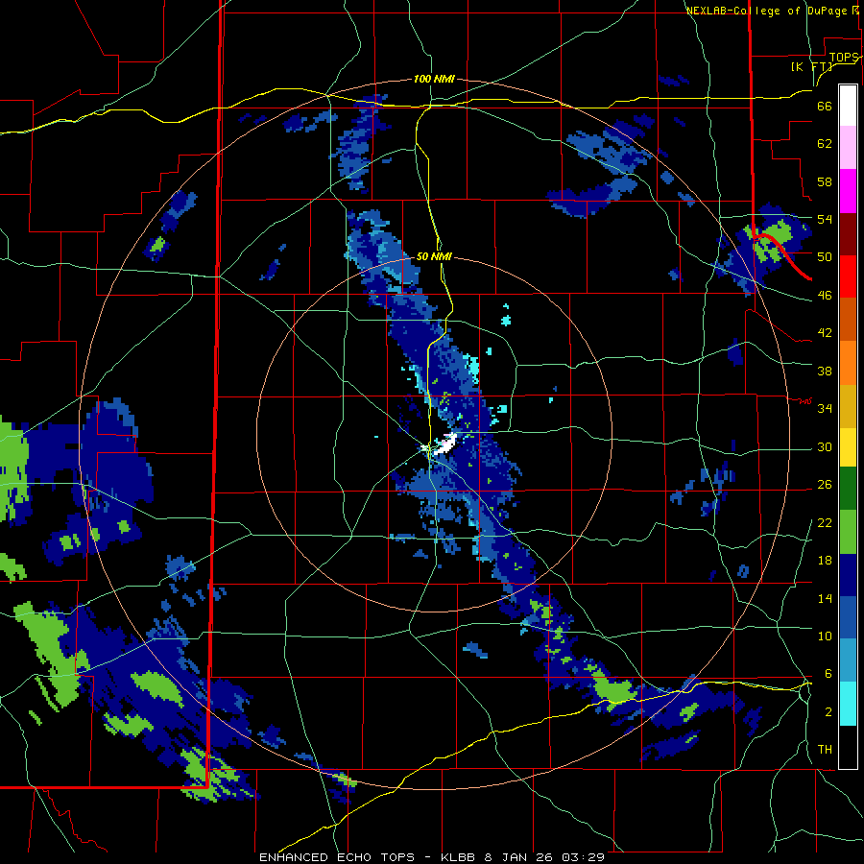Select the 38 scale label
The width and height of the screenshot is (864, 864).
point(825,371)
